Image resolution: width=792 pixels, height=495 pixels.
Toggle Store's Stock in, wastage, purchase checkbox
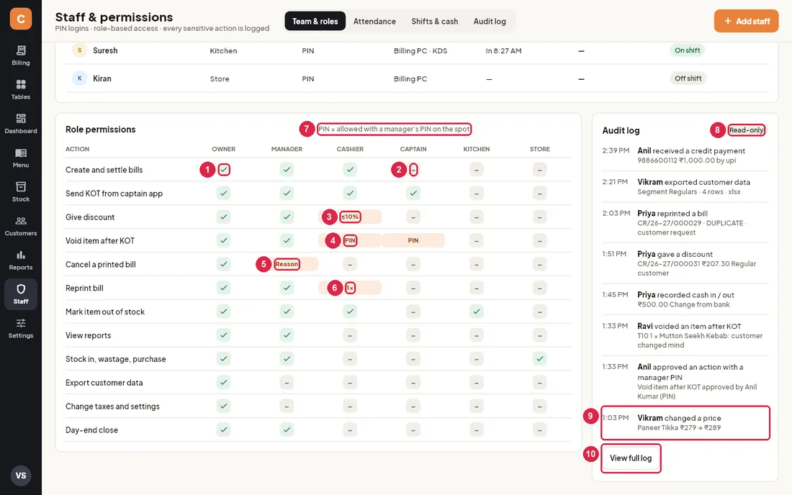pos(539,359)
